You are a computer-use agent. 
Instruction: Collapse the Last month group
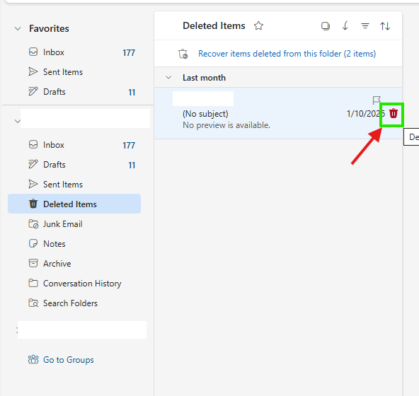168,78
